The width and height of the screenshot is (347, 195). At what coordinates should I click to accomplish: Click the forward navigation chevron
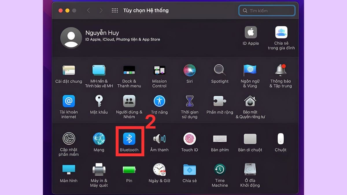click(101, 10)
